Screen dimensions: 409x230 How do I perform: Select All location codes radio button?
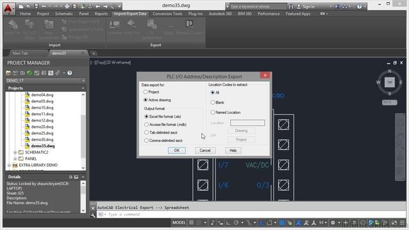213,92
